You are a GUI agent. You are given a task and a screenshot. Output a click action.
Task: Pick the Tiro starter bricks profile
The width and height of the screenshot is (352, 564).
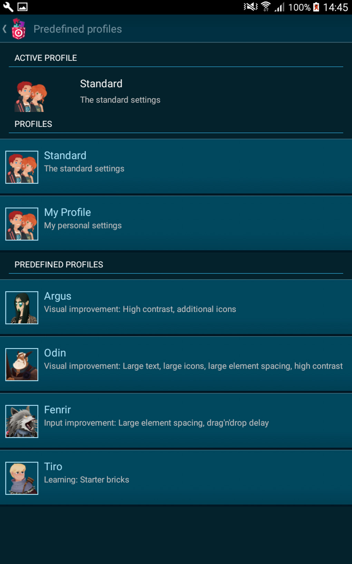[176, 478]
